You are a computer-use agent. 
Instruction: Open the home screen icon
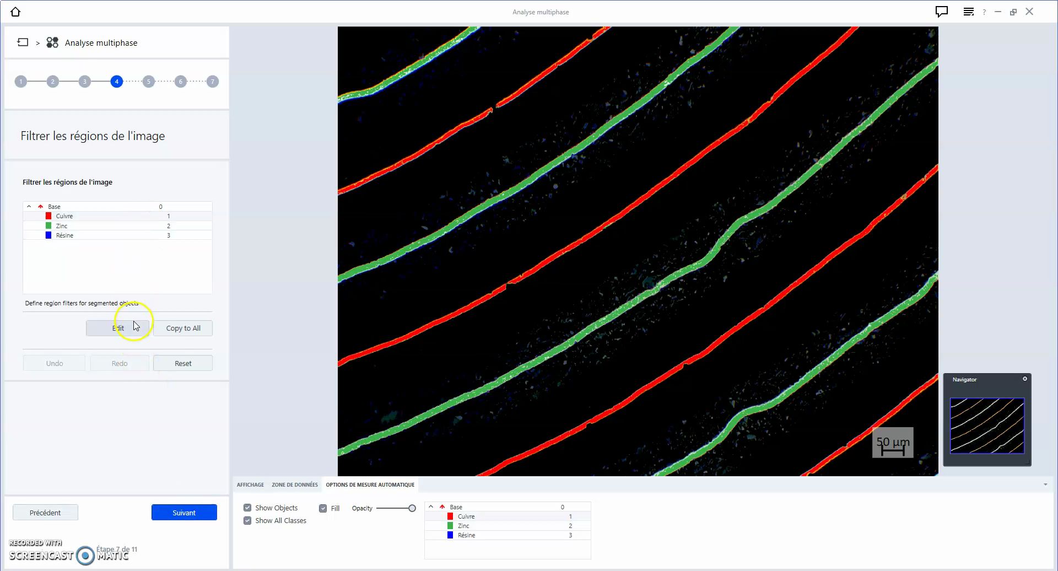click(x=15, y=12)
